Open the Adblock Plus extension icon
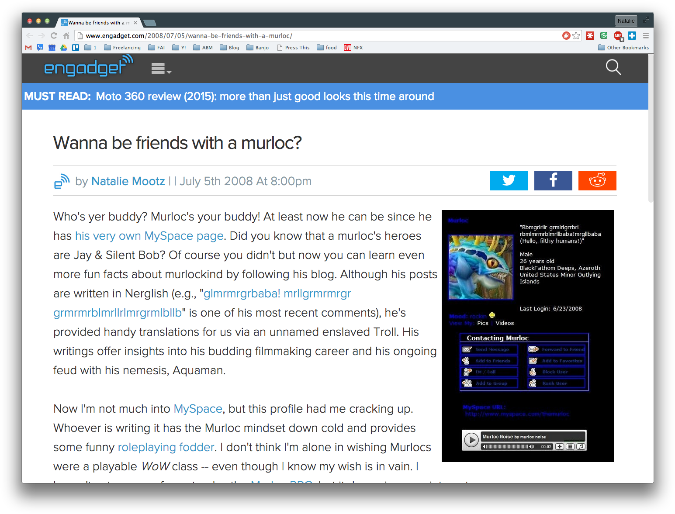The image size is (675, 514). (x=618, y=36)
